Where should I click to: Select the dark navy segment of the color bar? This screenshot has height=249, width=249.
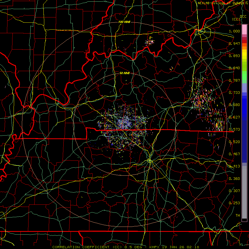[244, 141]
